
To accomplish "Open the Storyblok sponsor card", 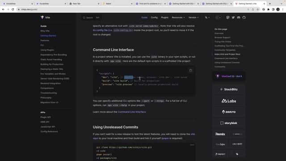I will click(x=229, y=123).
